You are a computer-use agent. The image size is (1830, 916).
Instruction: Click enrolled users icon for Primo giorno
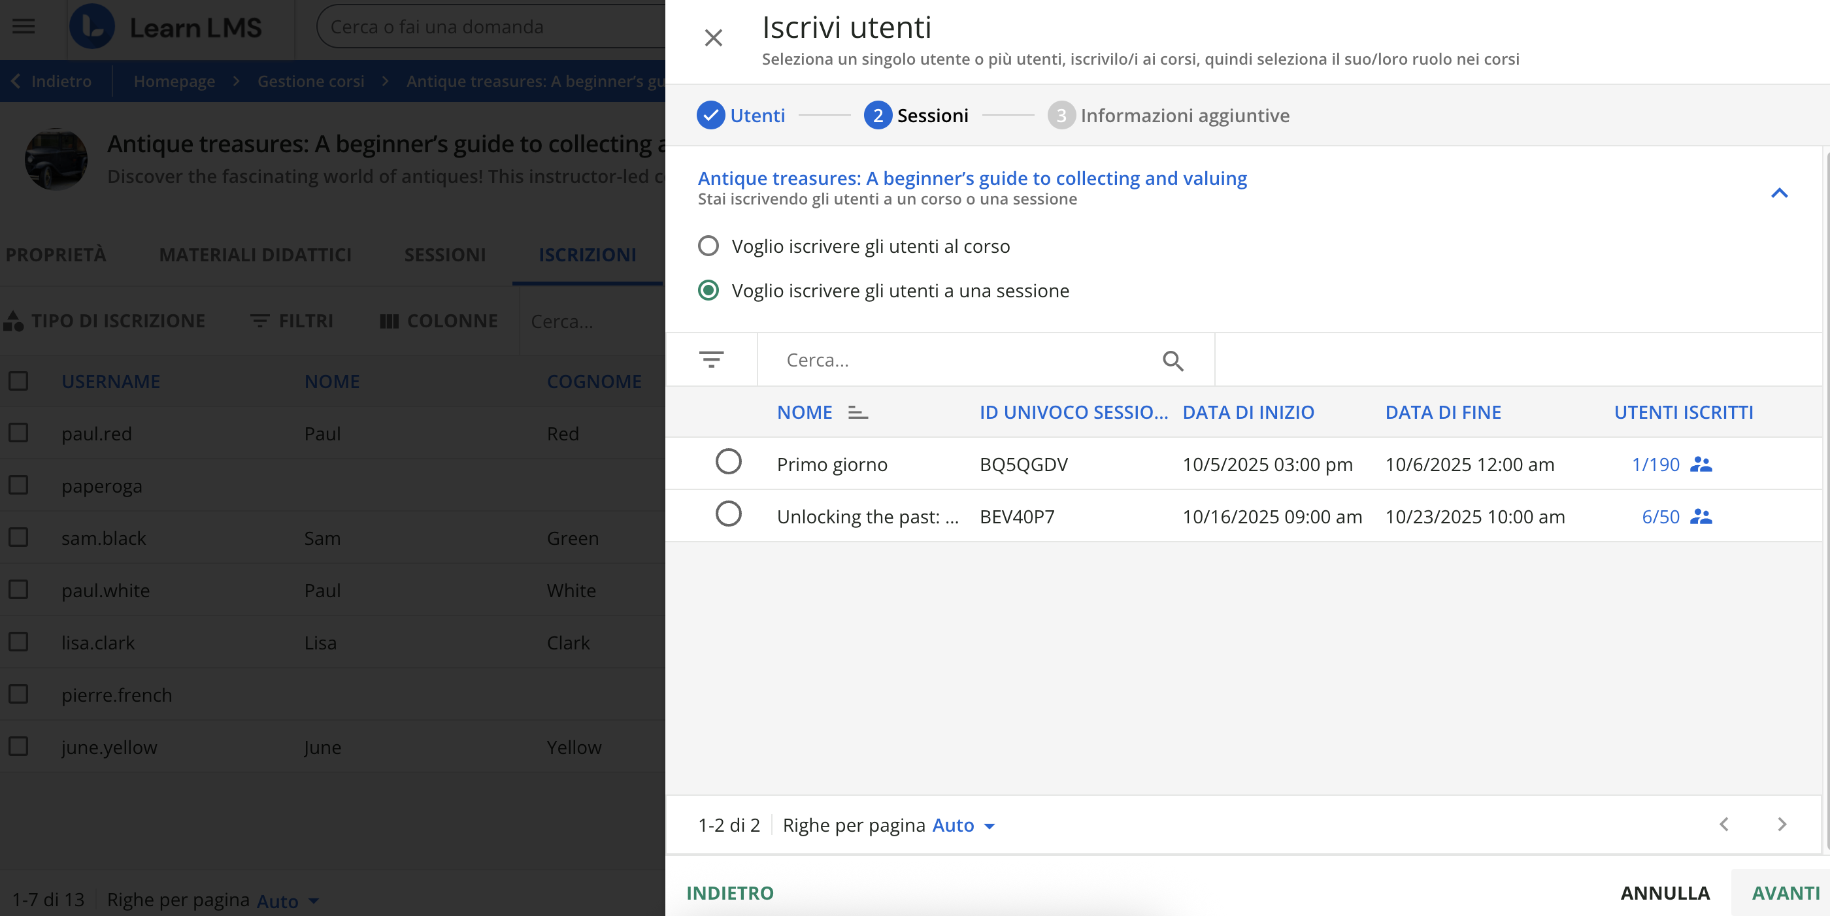1701,465
